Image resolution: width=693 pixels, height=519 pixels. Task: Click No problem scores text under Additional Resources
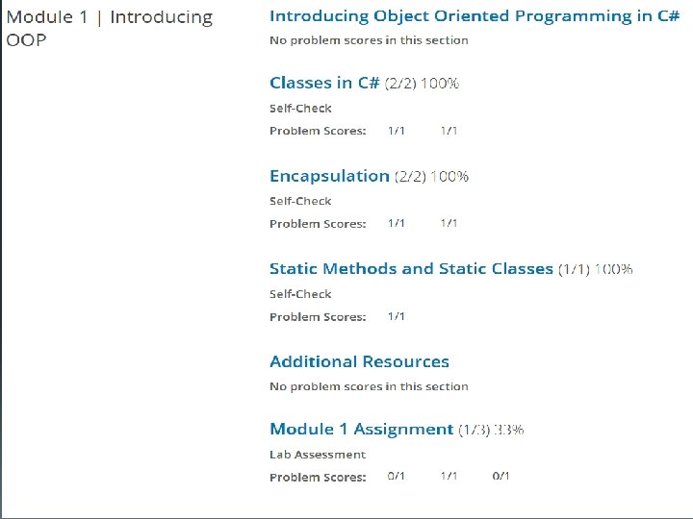click(x=369, y=386)
